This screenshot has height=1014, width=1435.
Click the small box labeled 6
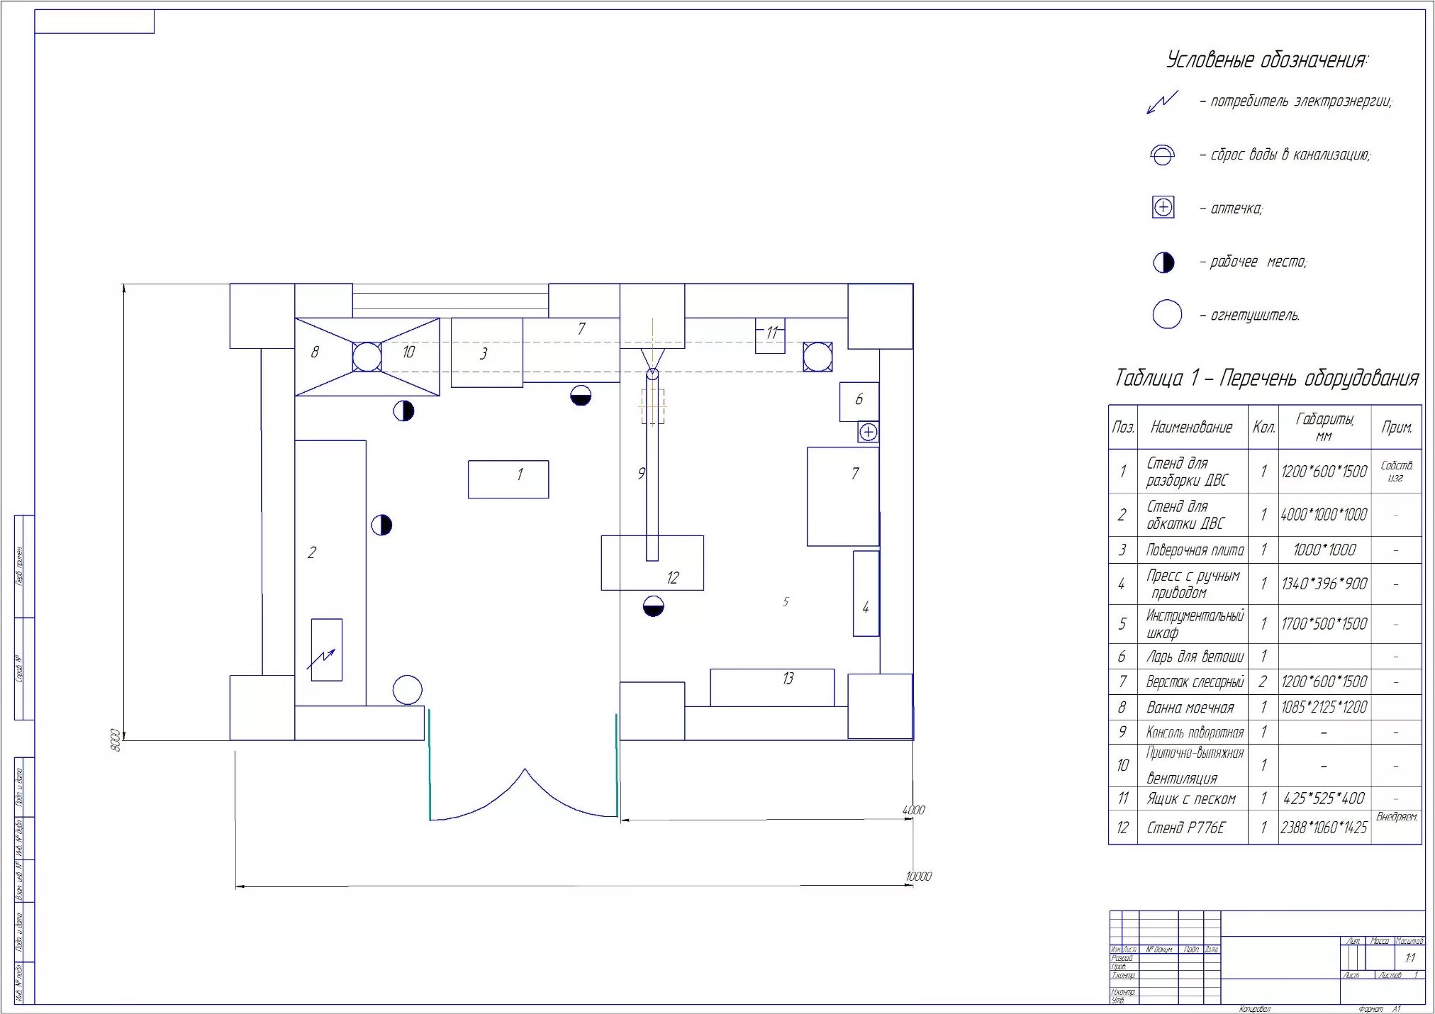coord(859,401)
